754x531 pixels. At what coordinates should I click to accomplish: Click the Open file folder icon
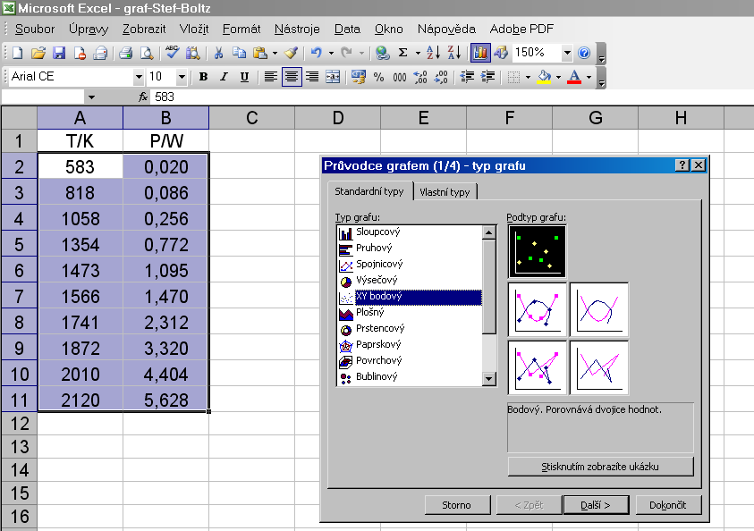(x=38, y=53)
